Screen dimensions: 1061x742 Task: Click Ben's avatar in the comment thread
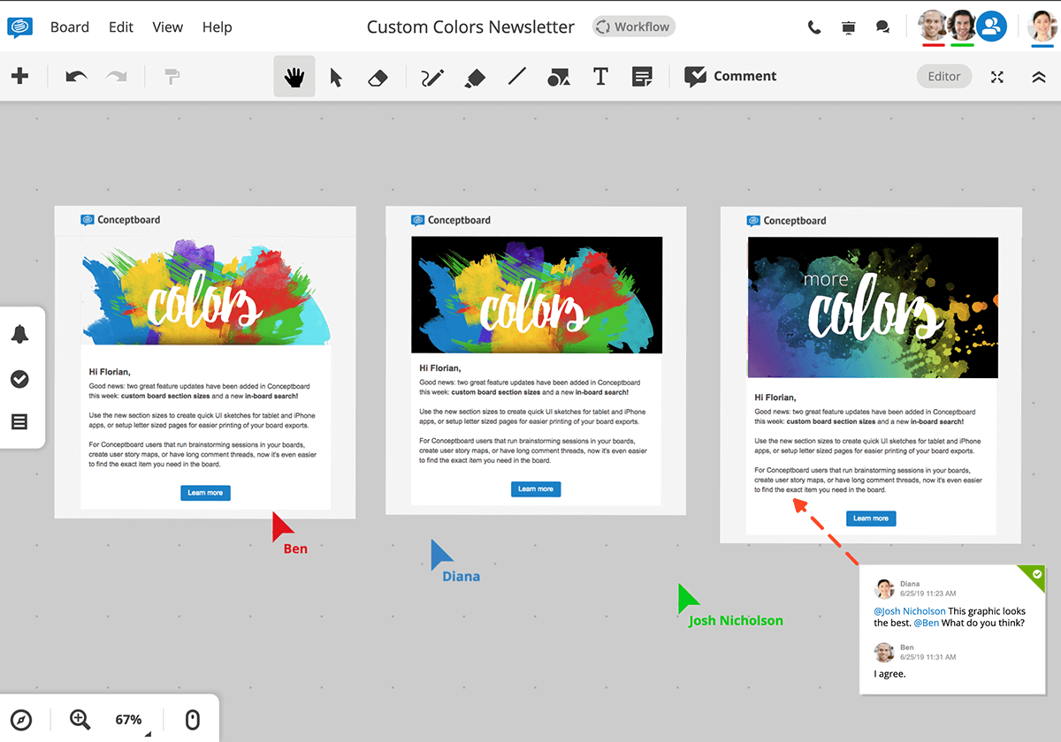(x=883, y=653)
